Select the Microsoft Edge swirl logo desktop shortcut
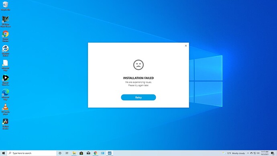The width and height of the screenshot is (277, 156). (x=5, y=94)
